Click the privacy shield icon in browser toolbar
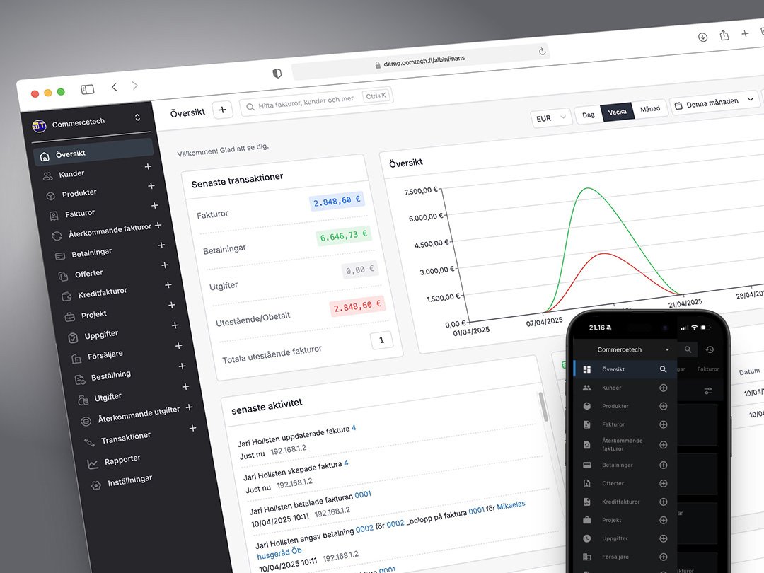 pos(277,73)
